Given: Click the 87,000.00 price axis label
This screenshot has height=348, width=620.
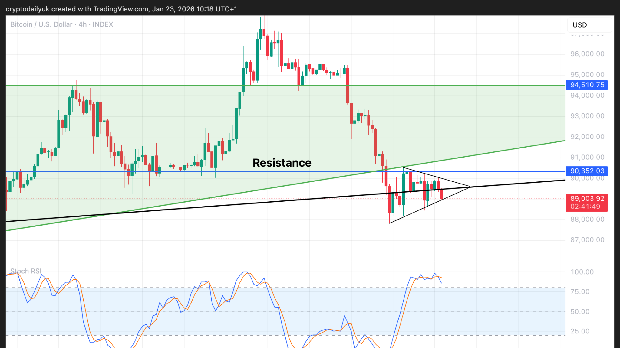Looking at the screenshot, I should pyautogui.click(x=587, y=240).
